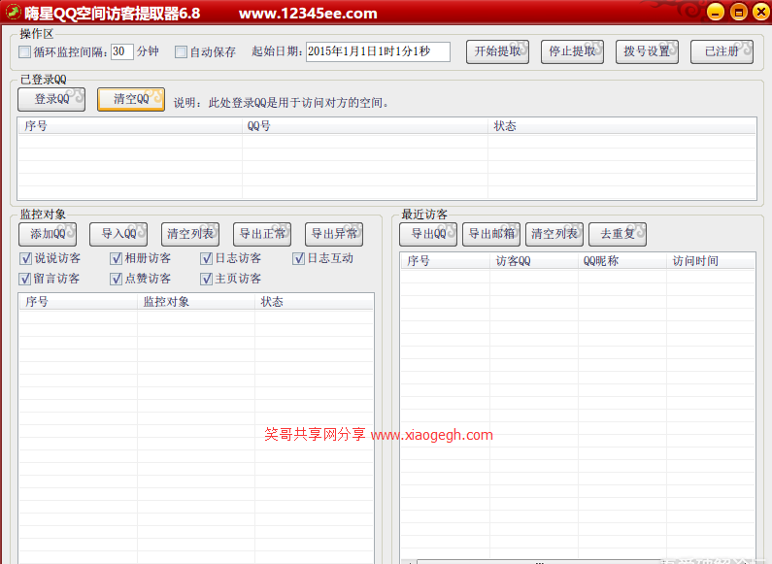Click the 导入QQ button
The height and width of the screenshot is (564, 772).
tap(118, 234)
